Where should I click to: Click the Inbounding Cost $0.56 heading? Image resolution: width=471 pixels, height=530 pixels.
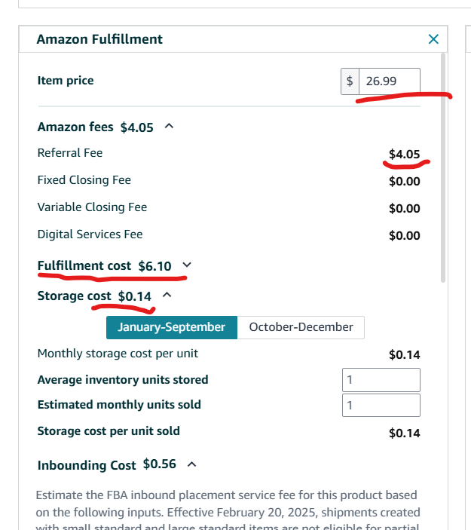[x=106, y=465]
